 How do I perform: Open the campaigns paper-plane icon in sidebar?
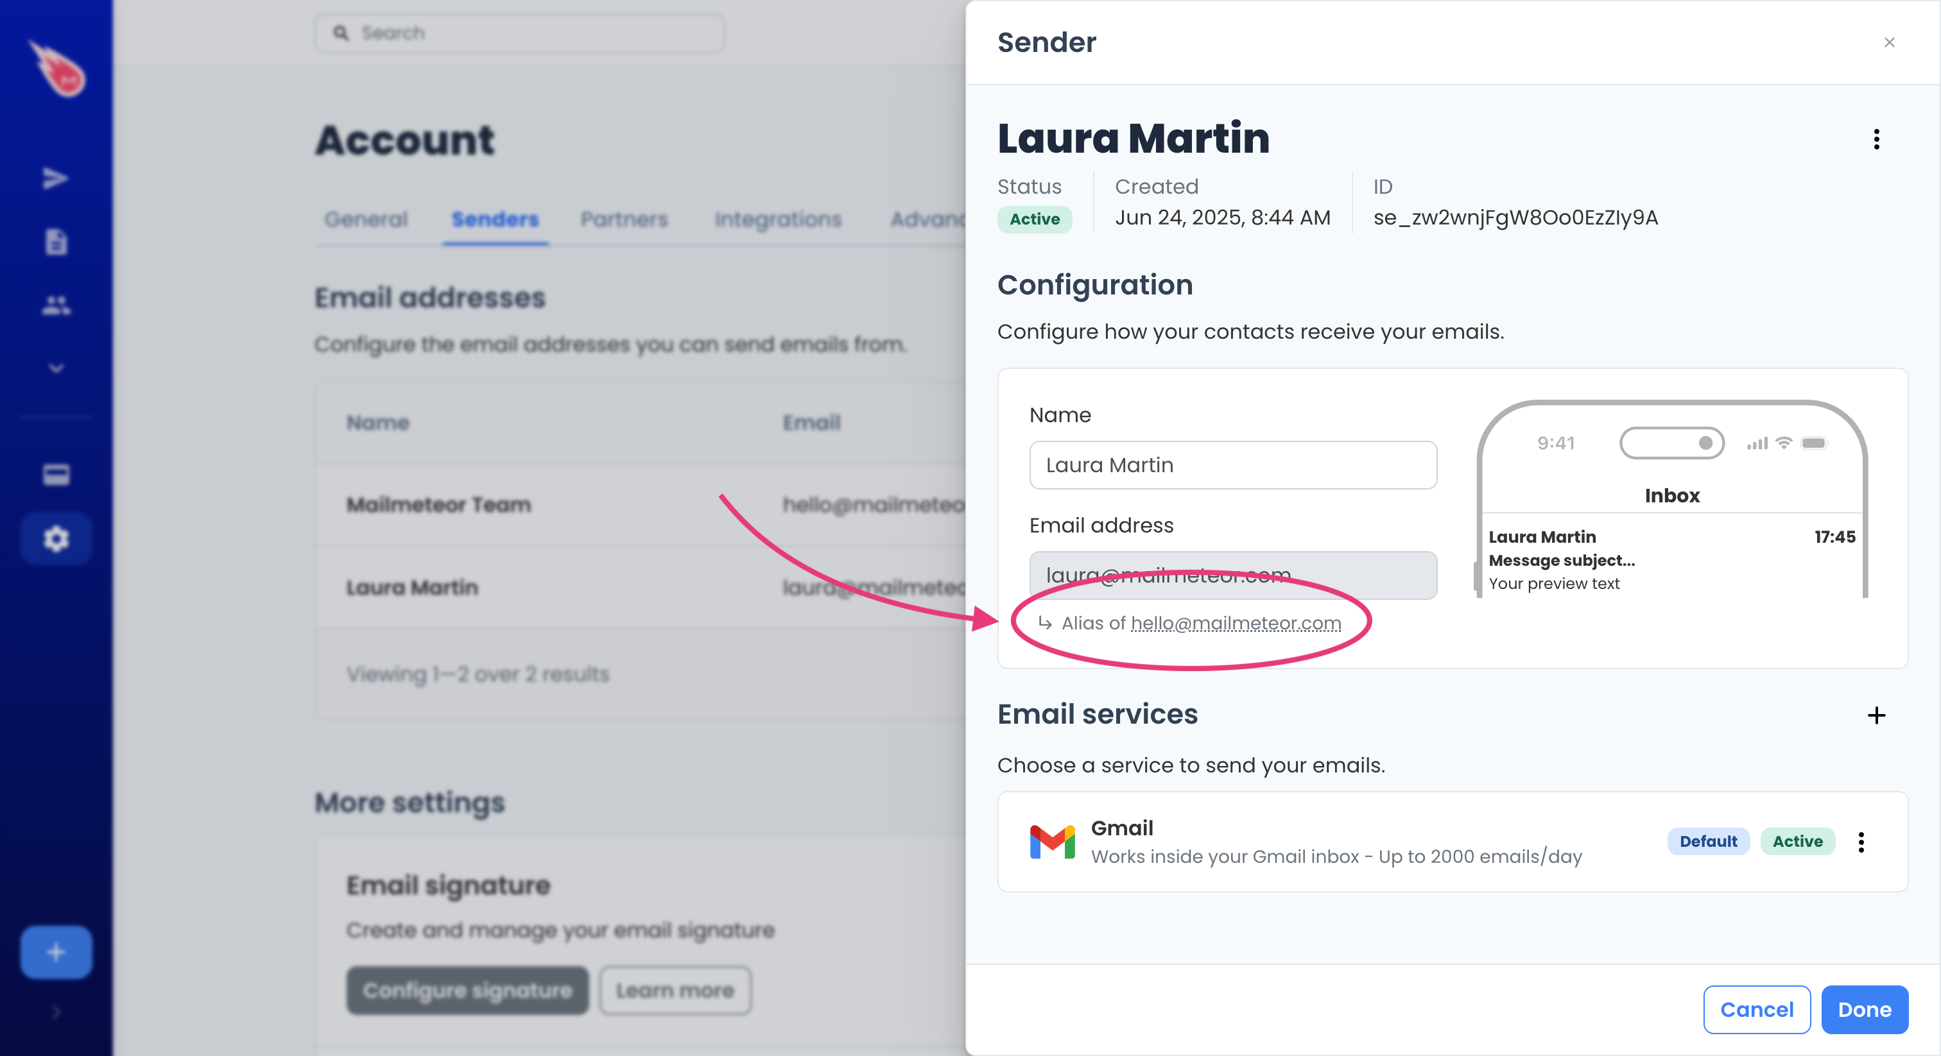click(56, 178)
